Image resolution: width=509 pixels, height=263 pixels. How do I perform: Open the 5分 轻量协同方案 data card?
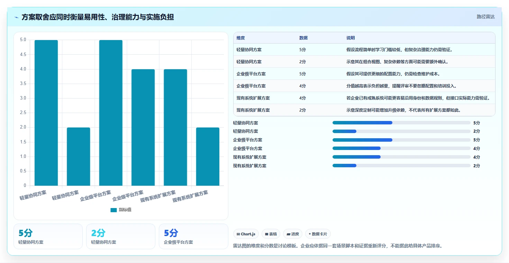point(48,236)
